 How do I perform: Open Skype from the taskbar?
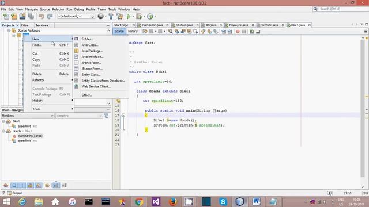(x=223, y=202)
